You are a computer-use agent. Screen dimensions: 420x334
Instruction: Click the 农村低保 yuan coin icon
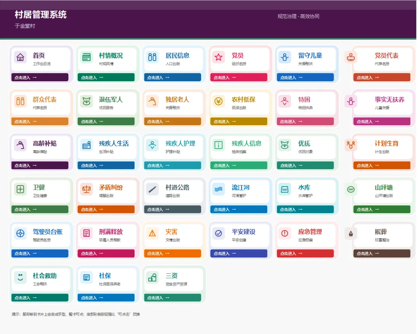(x=219, y=101)
